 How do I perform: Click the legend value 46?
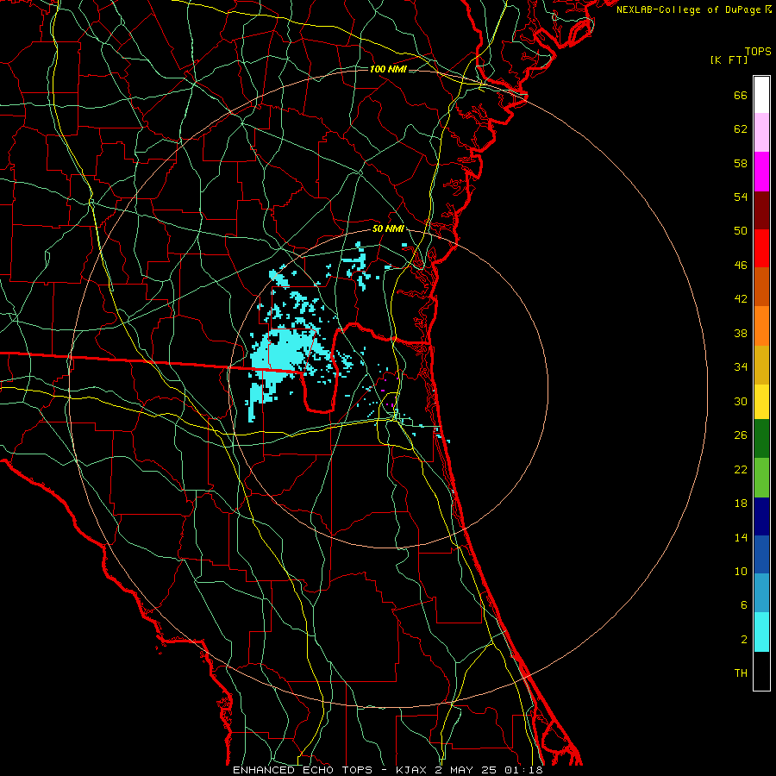[741, 266]
